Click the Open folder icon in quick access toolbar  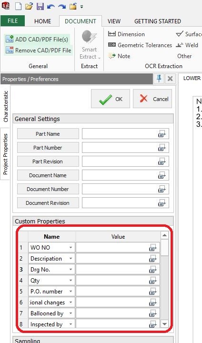click(x=29, y=6)
